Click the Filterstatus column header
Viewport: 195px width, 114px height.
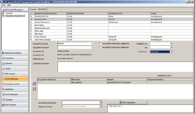click(89, 80)
